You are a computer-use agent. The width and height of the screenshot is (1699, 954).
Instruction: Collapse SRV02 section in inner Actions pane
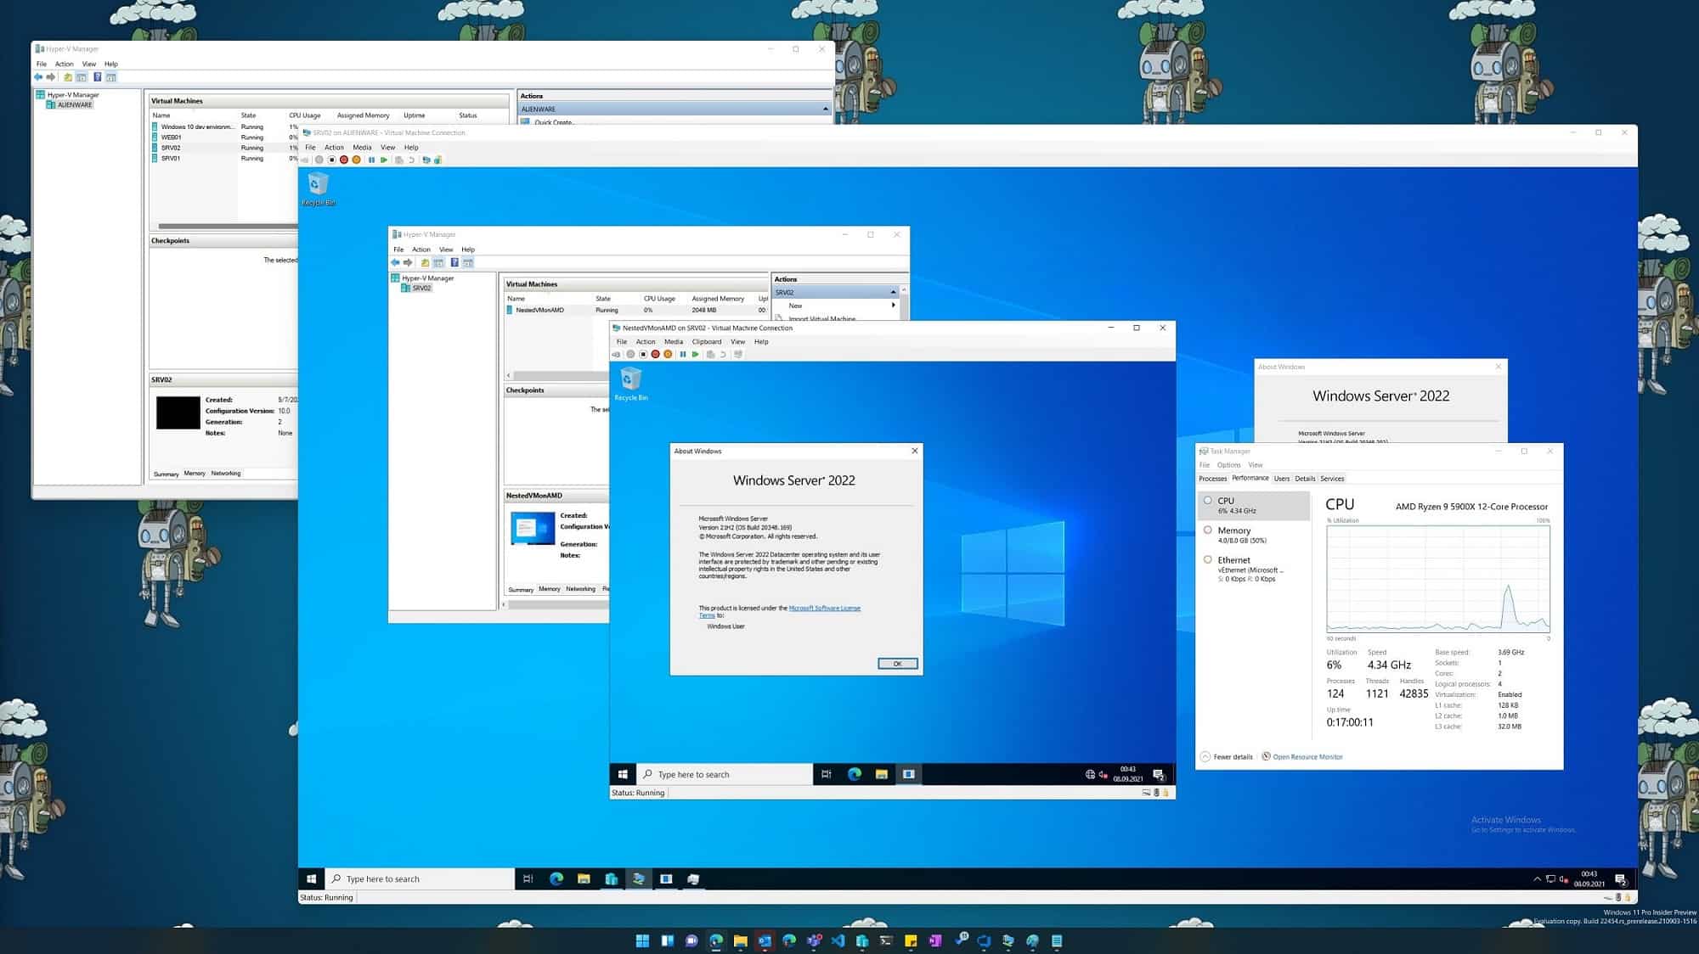(893, 292)
